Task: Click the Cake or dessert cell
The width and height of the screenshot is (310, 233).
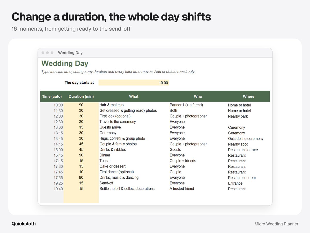Action: 113,166
